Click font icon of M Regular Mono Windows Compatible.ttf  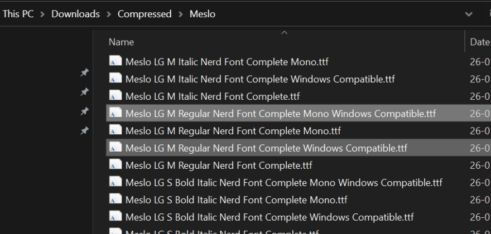point(115,111)
